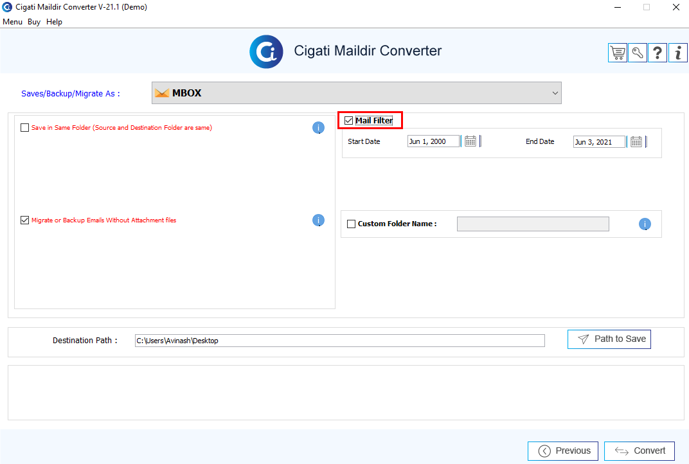Screen dimensions: 689x464
Task: Click the Destination Path input field
Action: pos(339,341)
